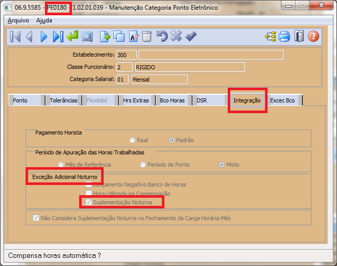Click the status bar text Compensa horas automática
337x266 pixels.
coord(55,255)
